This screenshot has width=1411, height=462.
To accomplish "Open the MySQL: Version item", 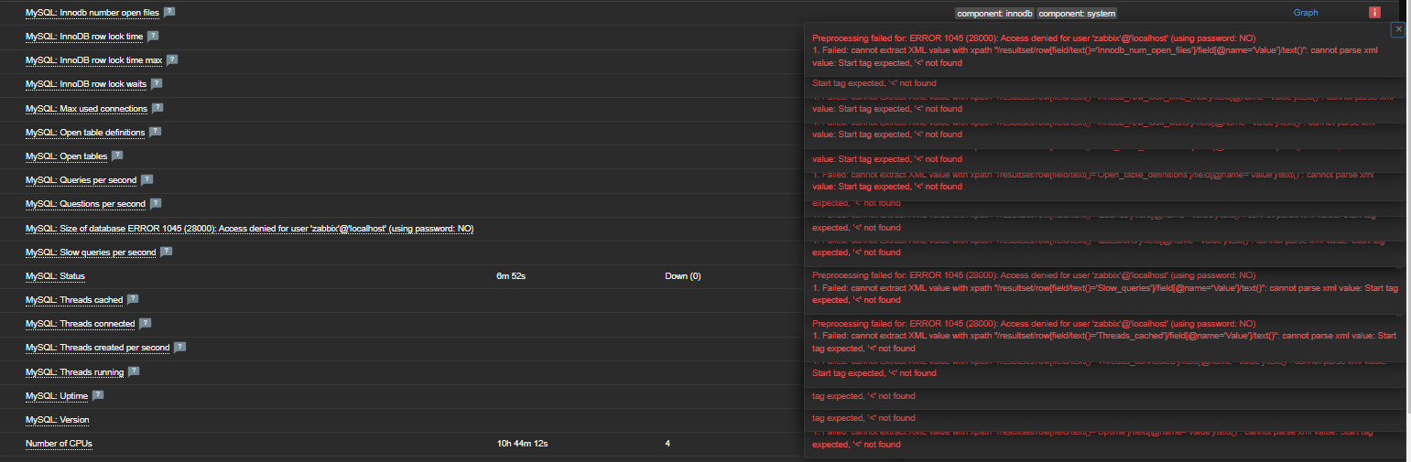I will click(58, 420).
